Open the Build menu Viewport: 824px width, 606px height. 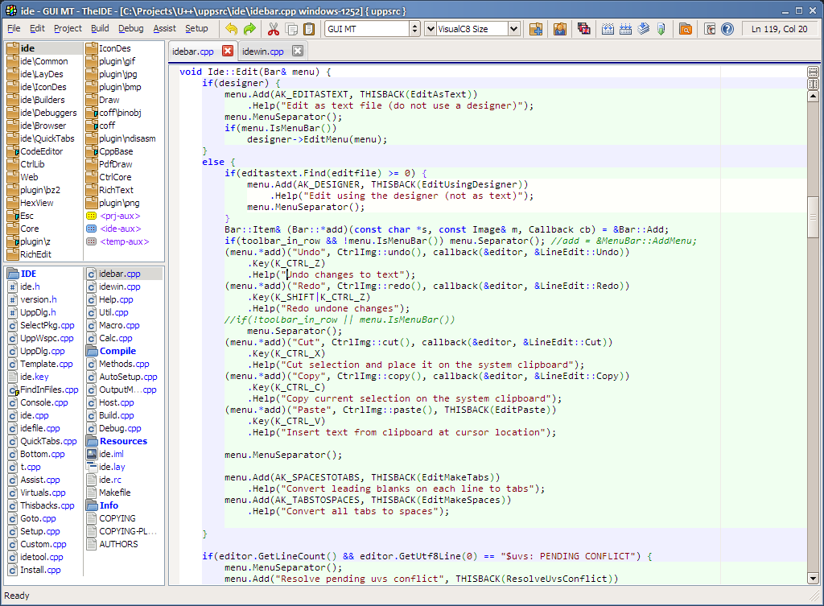(100, 28)
